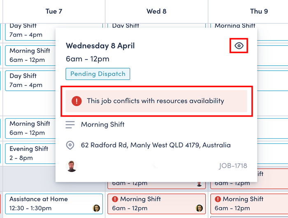Image resolution: width=288 pixels, height=218 pixels.
Task: Click the job conflicts availability banner
Action: point(156,101)
